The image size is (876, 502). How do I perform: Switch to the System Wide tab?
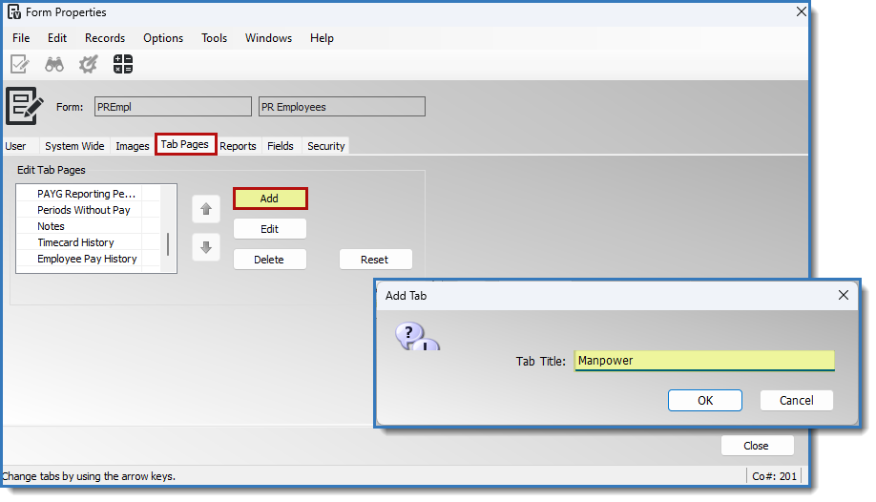coord(74,146)
